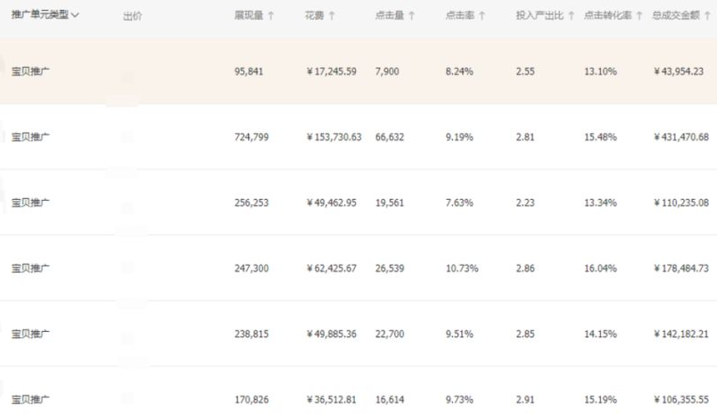This screenshot has width=717, height=414.
Task: Click the ¥43,954.23 total amount cell
Action: click(x=678, y=71)
